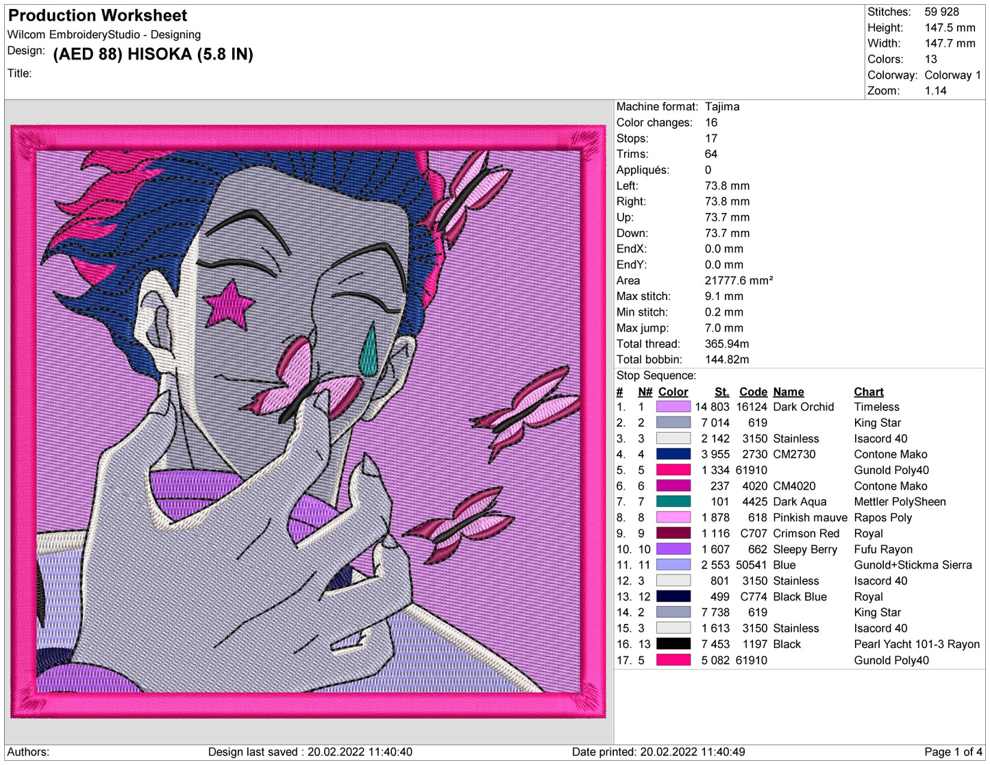Screen dimensions: 990x765
Task: Click 'Wilcom EmbroideryStudio - Designing' text
Action: pyautogui.click(x=104, y=34)
